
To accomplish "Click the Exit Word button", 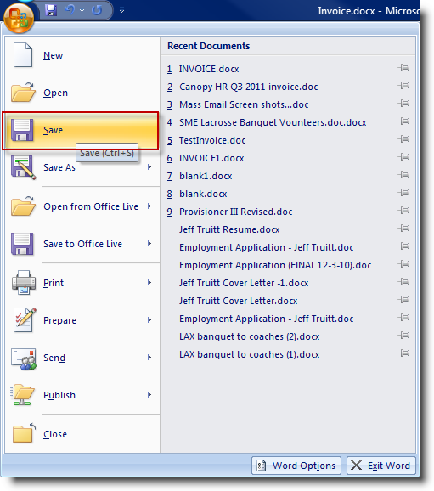I will [x=381, y=466].
